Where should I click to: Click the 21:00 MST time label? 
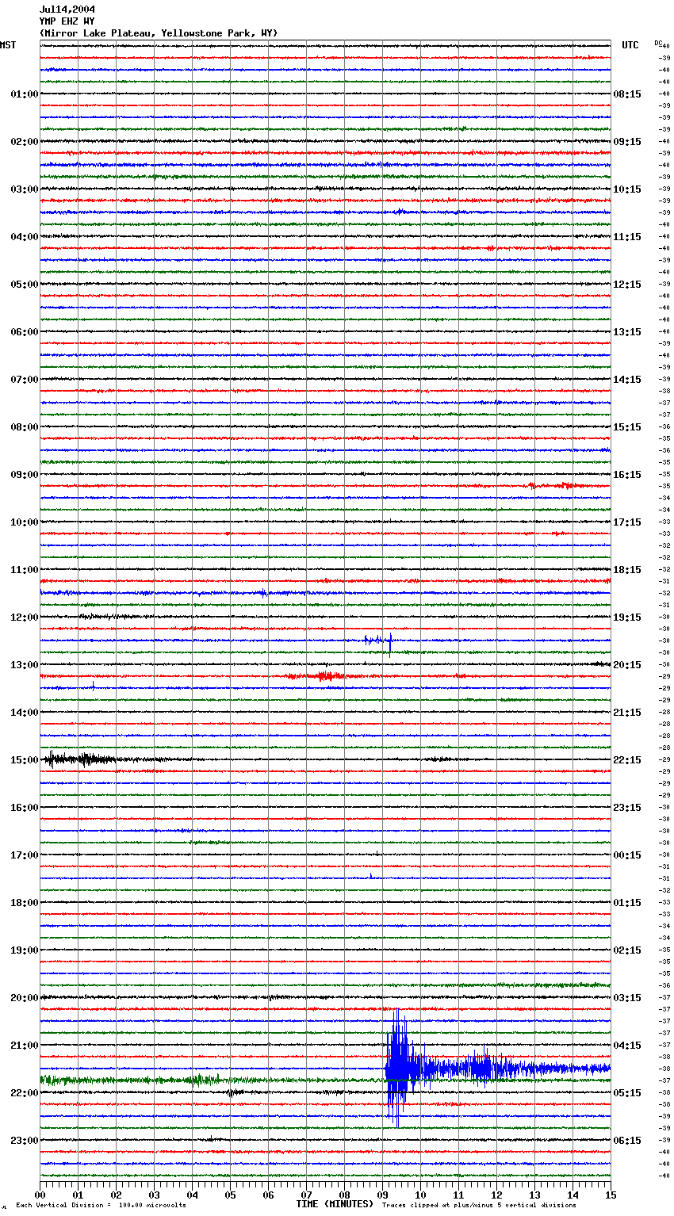point(25,1046)
